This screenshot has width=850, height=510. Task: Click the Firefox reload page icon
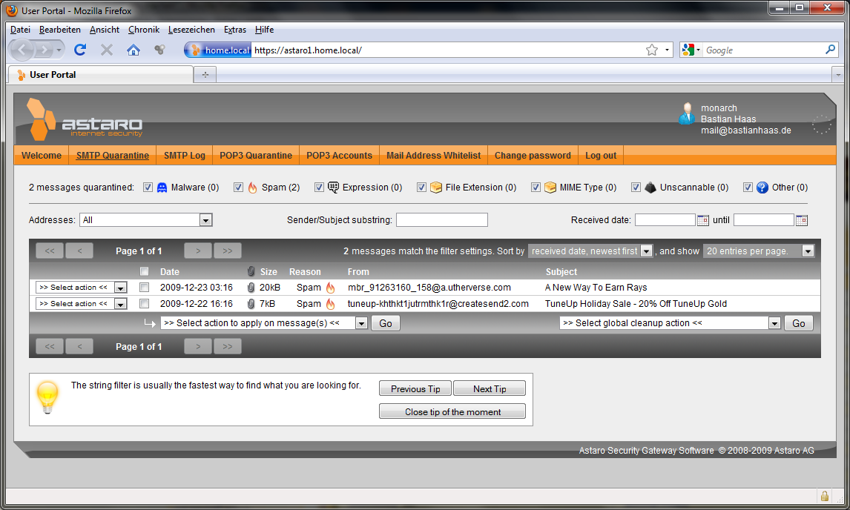coord(80,50)
